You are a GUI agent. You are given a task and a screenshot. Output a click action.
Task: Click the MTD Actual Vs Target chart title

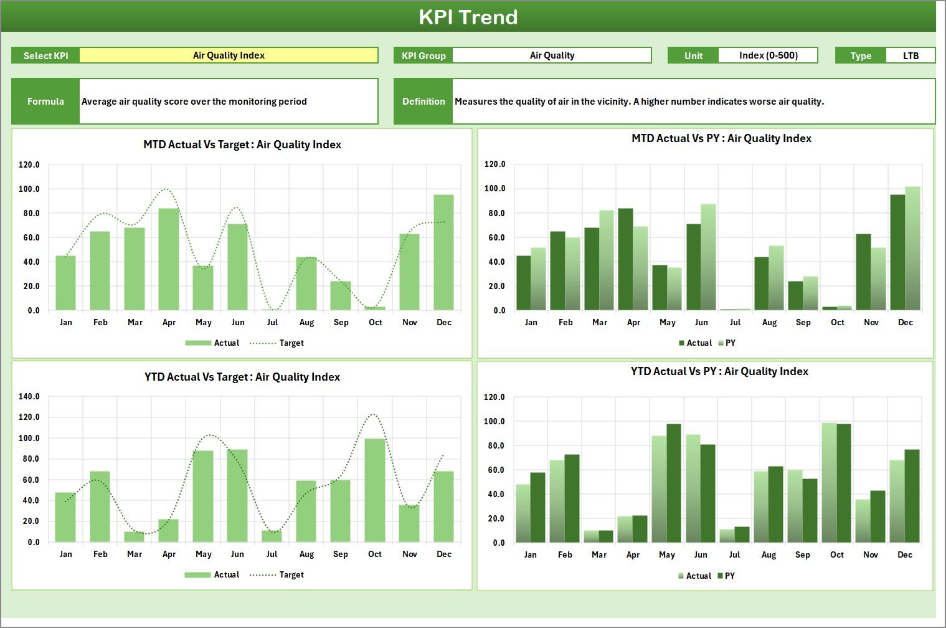coord(242,144)
